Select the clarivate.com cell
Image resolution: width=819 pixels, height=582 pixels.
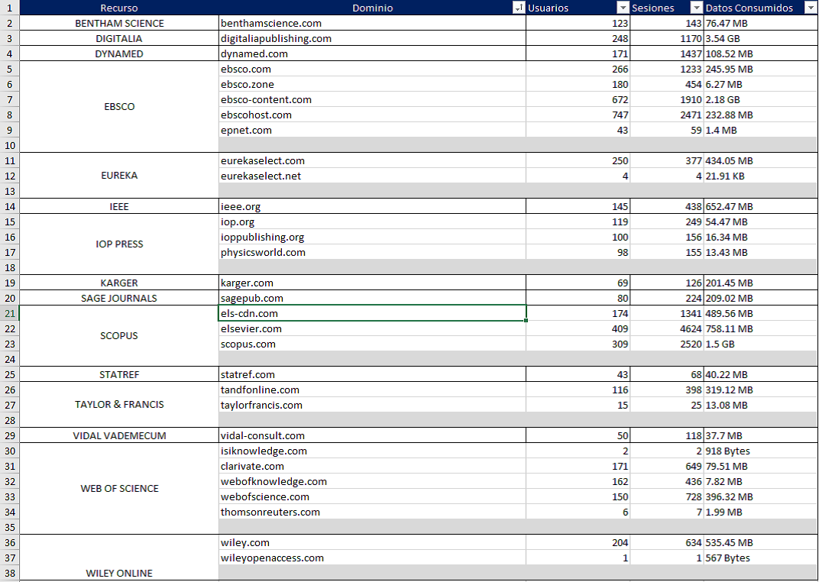point(372,466)
